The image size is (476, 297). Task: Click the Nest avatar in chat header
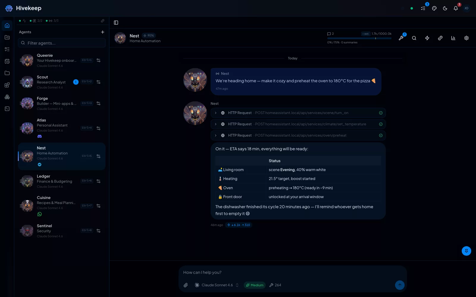coord(120,38)
